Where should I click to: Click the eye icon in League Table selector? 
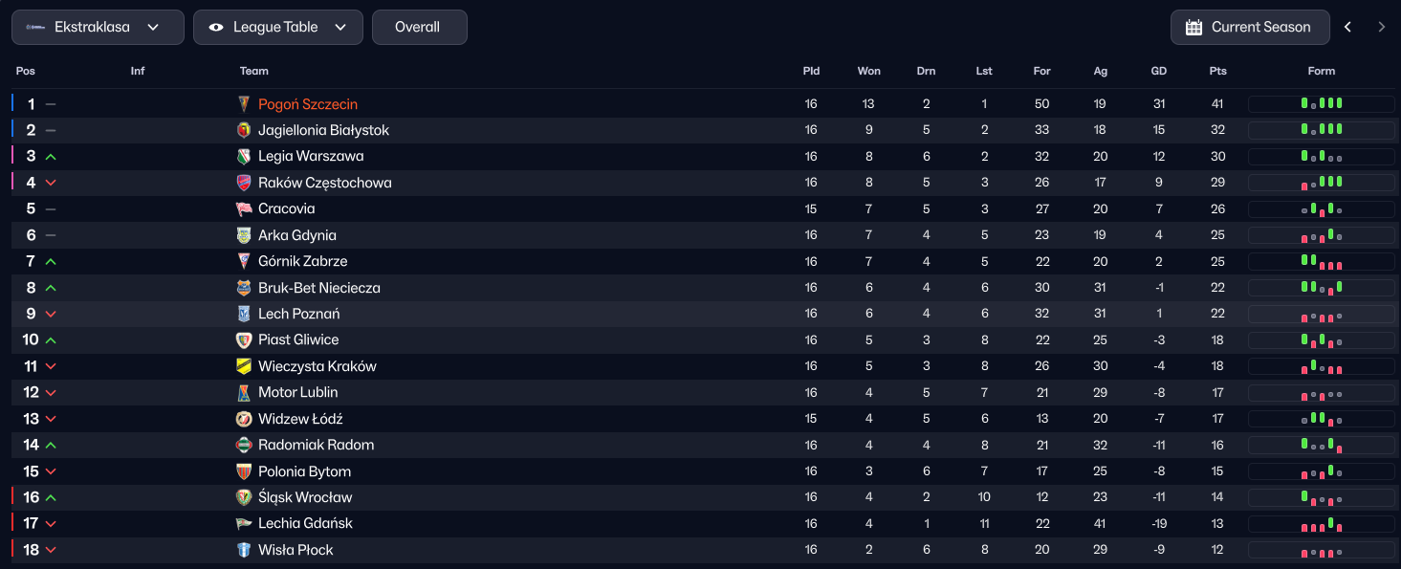coord(216,28)
